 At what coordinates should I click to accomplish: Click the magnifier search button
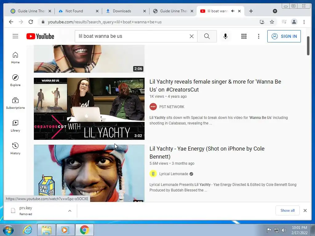[207, 36]
